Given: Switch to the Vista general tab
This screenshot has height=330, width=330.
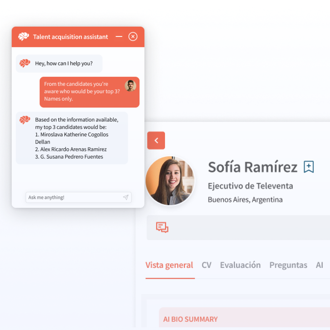Looking at the screenshot, I should point(169,265).
